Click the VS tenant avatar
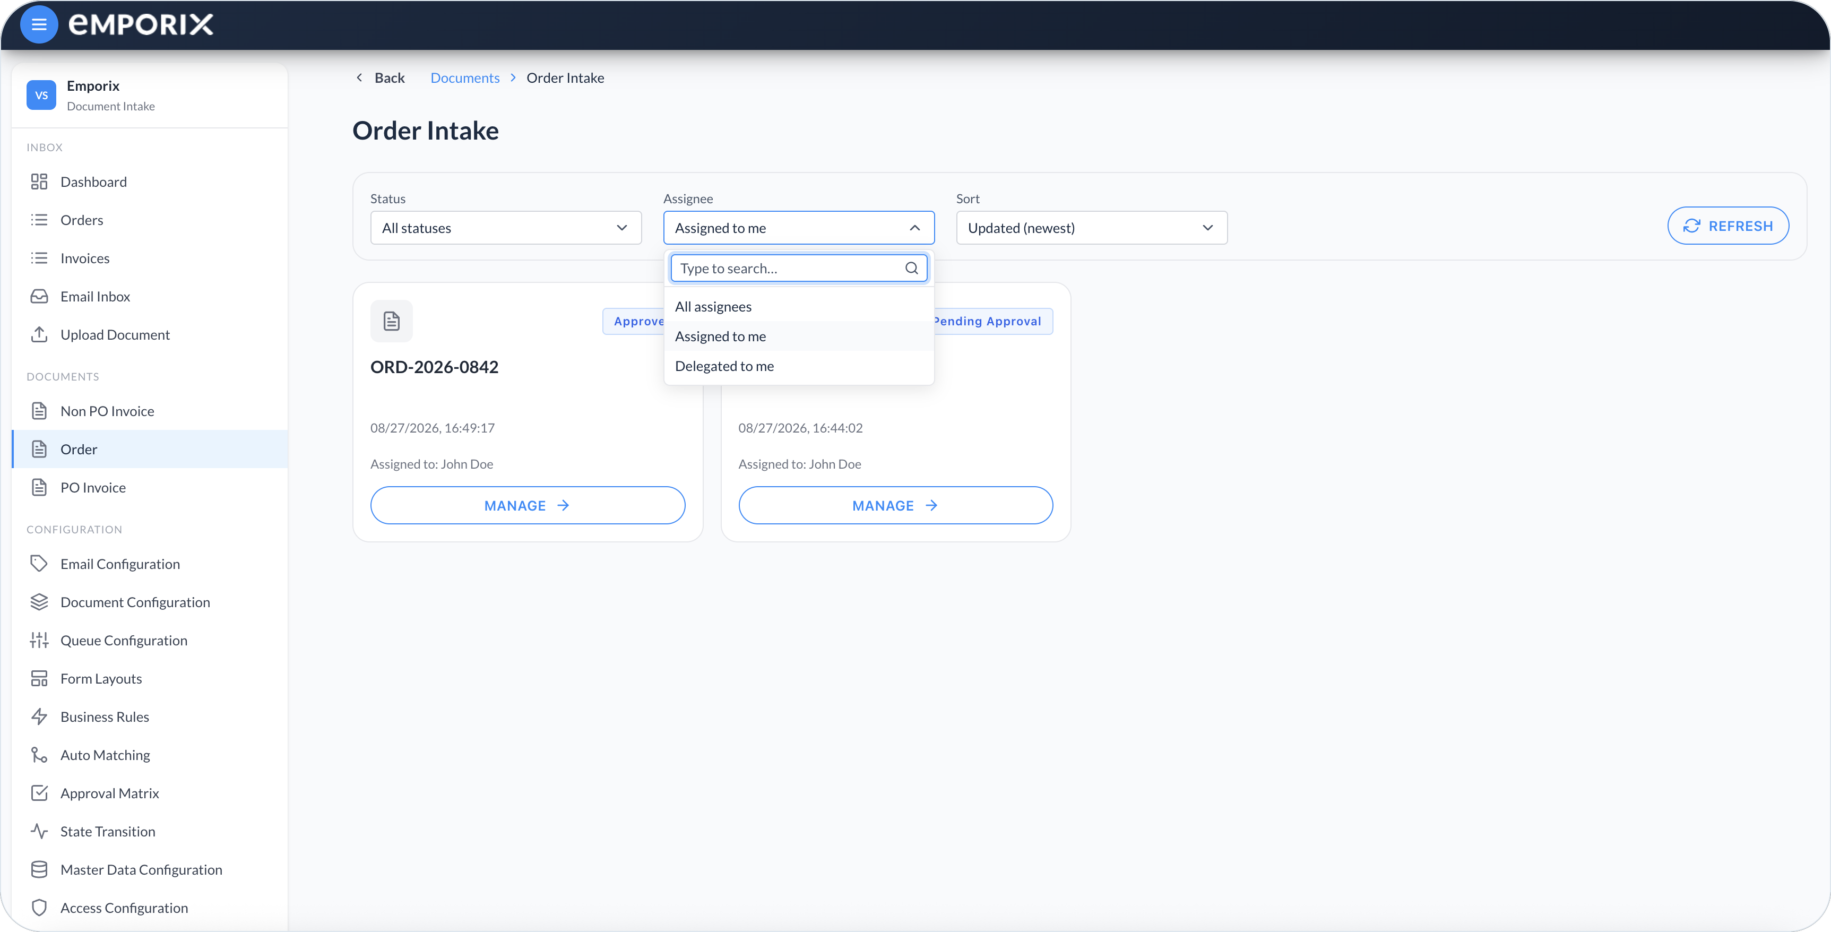This screenshot has width=1831, height=932. 41,95
